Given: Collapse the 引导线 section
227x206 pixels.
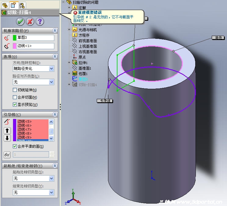Looking at the screenshot, I should coord(55,114).
